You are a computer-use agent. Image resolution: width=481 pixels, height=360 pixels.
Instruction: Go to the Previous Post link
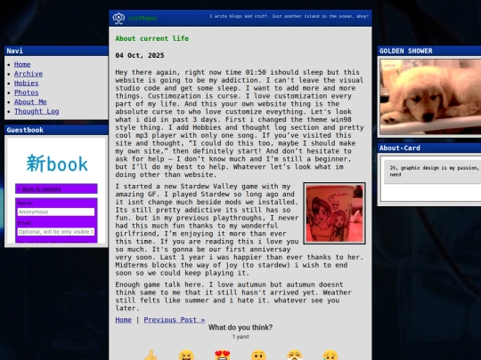tap(175, 320)
